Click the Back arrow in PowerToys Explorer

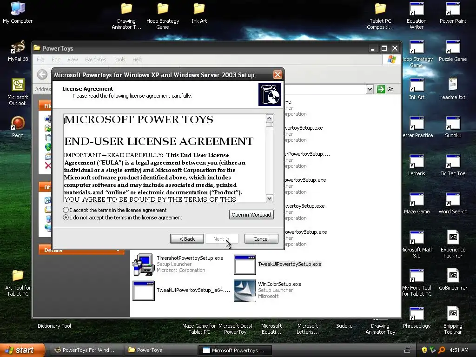click(x=42, y=74)
